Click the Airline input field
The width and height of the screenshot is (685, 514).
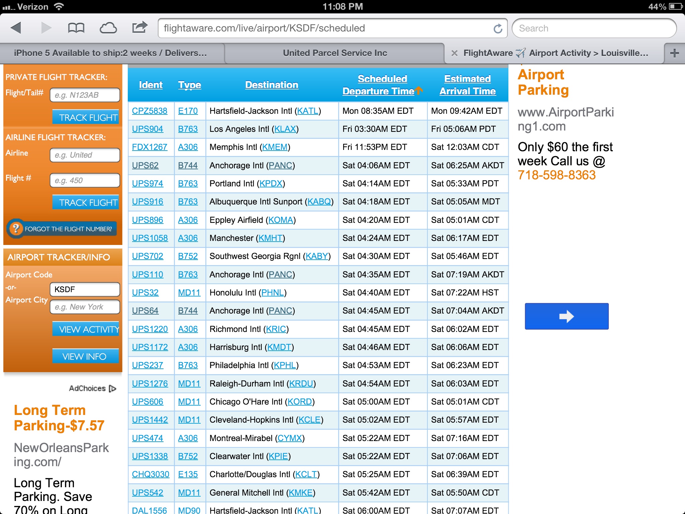[85, 155]
